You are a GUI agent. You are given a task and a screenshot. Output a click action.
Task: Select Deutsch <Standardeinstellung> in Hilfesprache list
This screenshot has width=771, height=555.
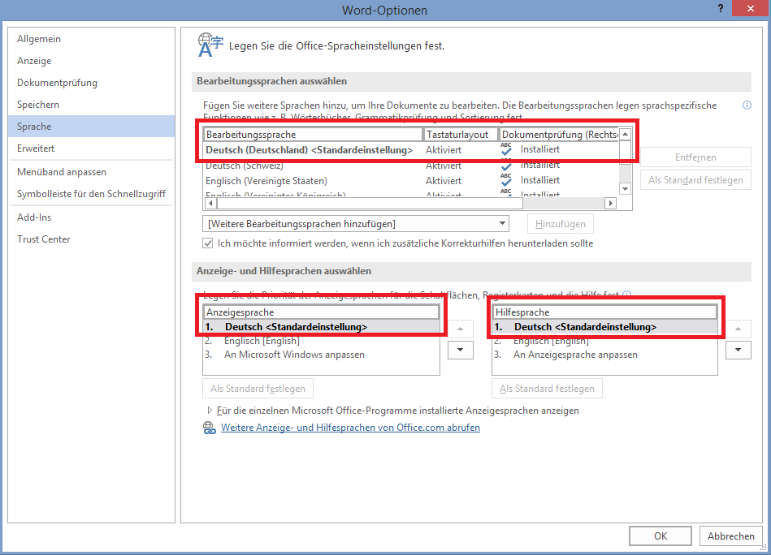coord(604,327)
